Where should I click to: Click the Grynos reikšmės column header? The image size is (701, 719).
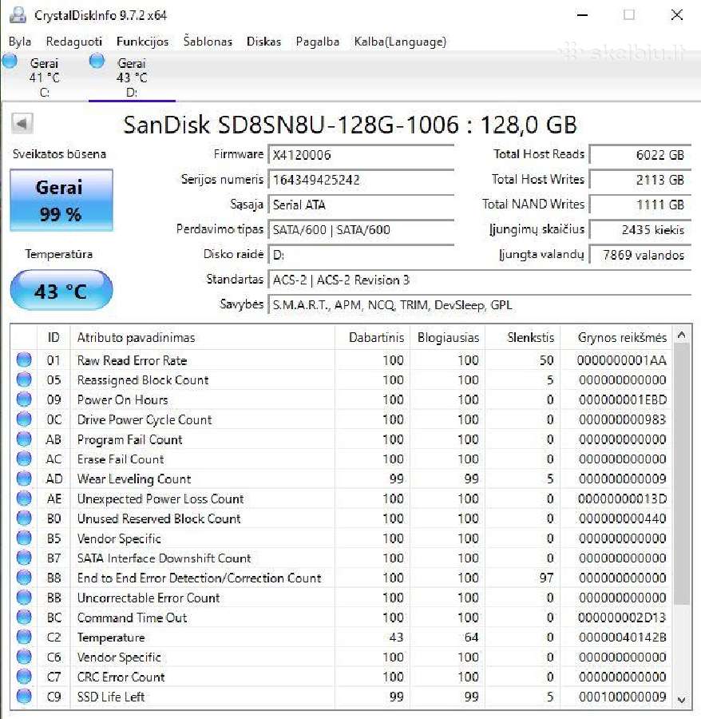[x=616, y=338]
